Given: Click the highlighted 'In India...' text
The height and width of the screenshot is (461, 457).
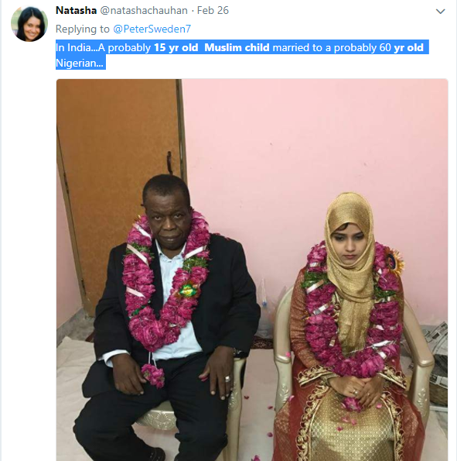Looking at the screenshot, I should click(80, 47).
